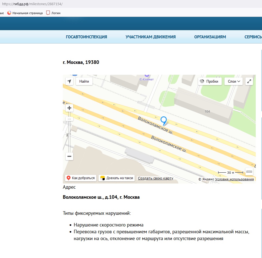
Task: Click the map zoom slider handle
Action: point(69,119)
